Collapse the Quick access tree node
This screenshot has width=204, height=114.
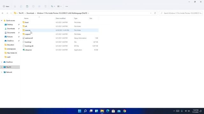2,21
